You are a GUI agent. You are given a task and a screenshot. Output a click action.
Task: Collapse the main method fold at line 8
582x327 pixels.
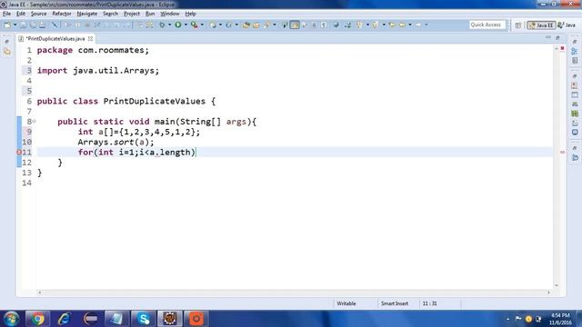coord(35,121)
